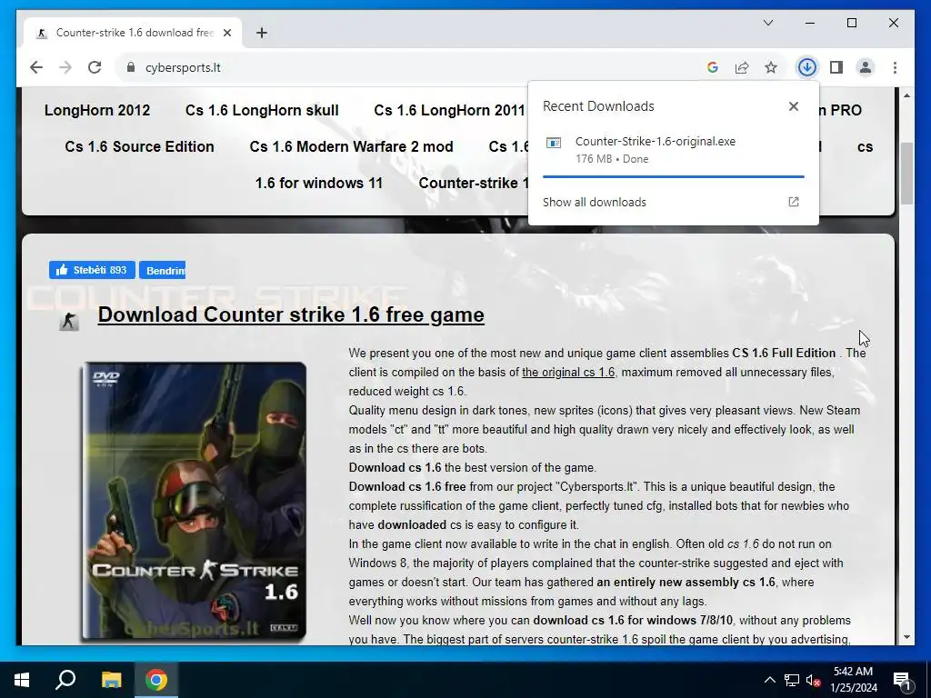Open Cs 1.6 Modern Warfare 2 mod
This screenshot has height=698, width=931.
[x=352, y=146]
